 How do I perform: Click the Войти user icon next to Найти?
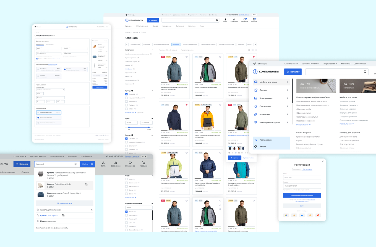103,163
